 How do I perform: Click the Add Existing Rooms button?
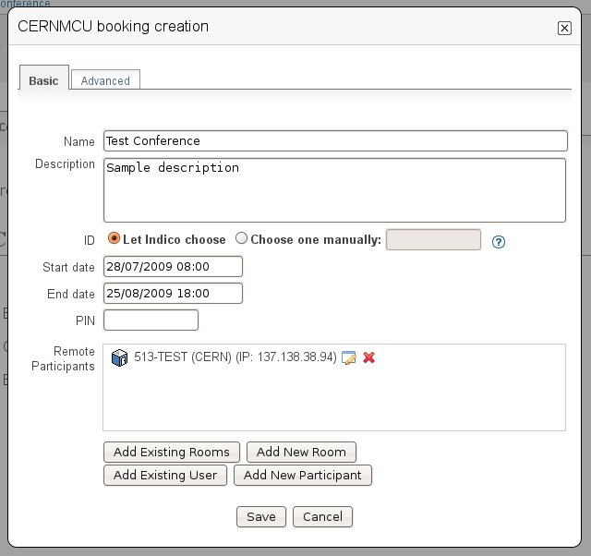(x=172, y=452)
